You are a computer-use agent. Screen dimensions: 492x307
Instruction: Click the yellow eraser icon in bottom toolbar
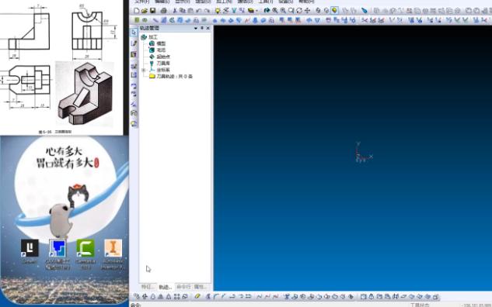[x=197, y=296]
